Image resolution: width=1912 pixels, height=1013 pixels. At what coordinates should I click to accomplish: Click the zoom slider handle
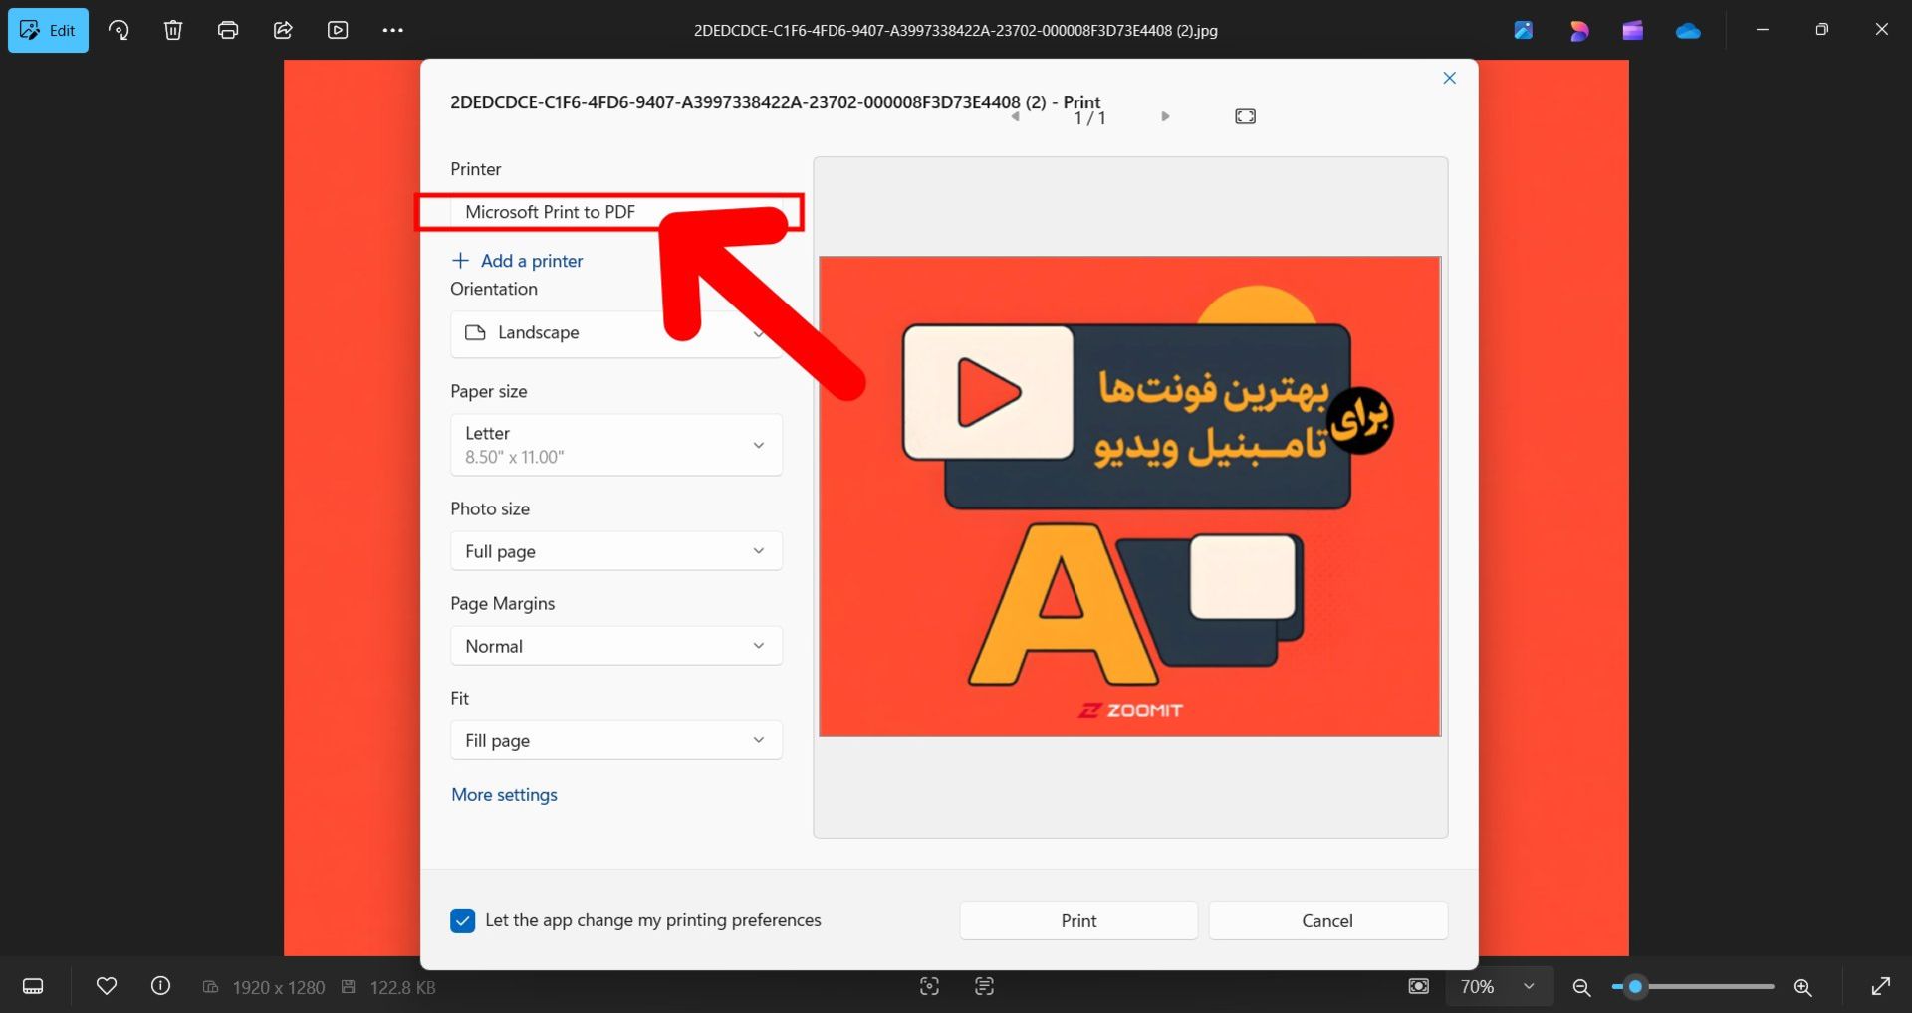(1634, 987)
